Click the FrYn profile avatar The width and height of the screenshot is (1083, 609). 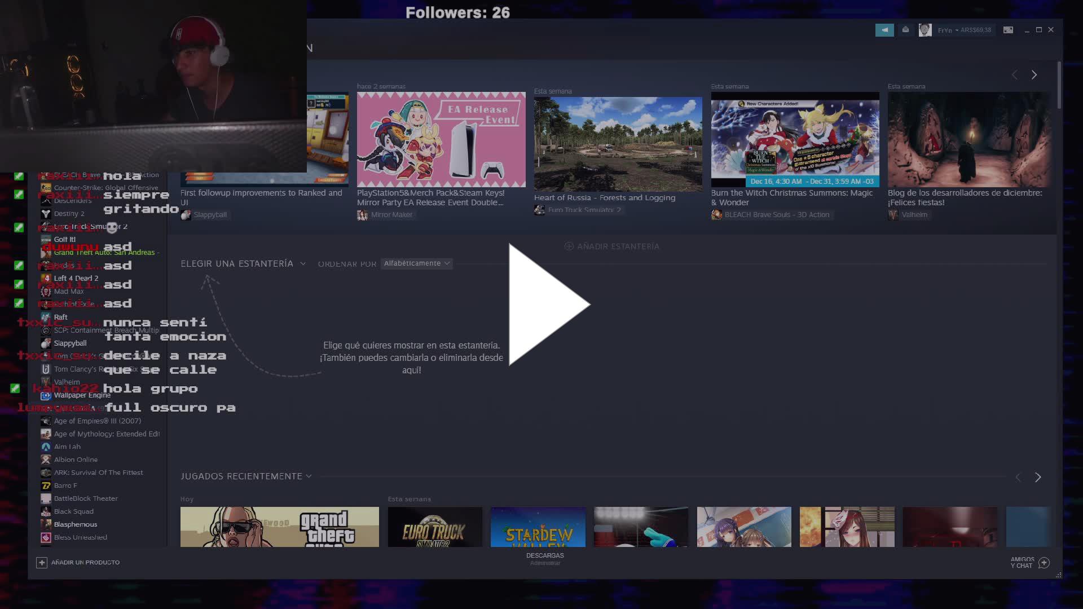[x=925, y=30]
